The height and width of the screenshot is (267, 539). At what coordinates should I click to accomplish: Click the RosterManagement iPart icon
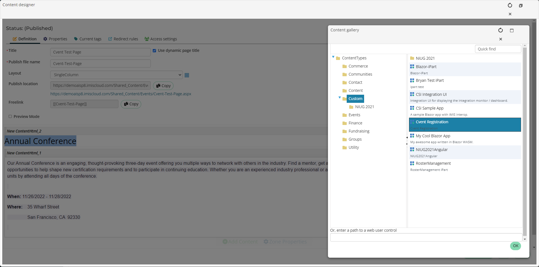pos(412,163)
